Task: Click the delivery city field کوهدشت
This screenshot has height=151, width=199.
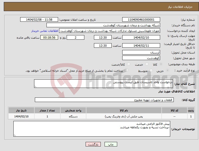Action: [x=141, y=58]
